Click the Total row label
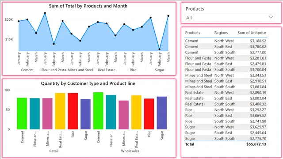Image resolution: width=283 pixels, height=159 pixels. pyautogui.click(x=190, y=144)
